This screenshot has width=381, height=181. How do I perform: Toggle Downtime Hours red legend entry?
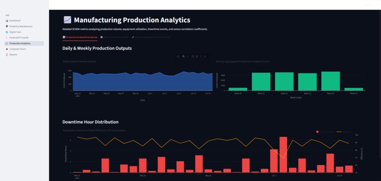(326, 132)
